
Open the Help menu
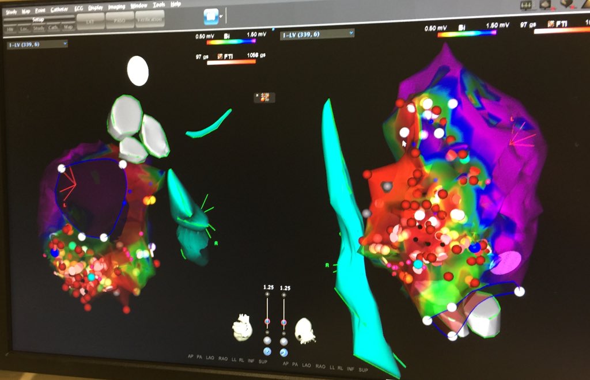pos(176,4)
